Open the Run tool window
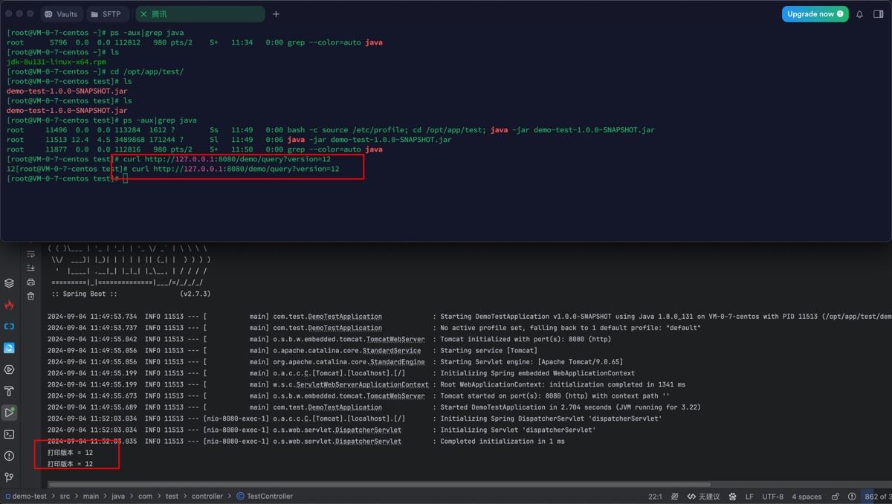Image resolution: width=892 pixels, height=504 pixels. (x=9, y=412)
